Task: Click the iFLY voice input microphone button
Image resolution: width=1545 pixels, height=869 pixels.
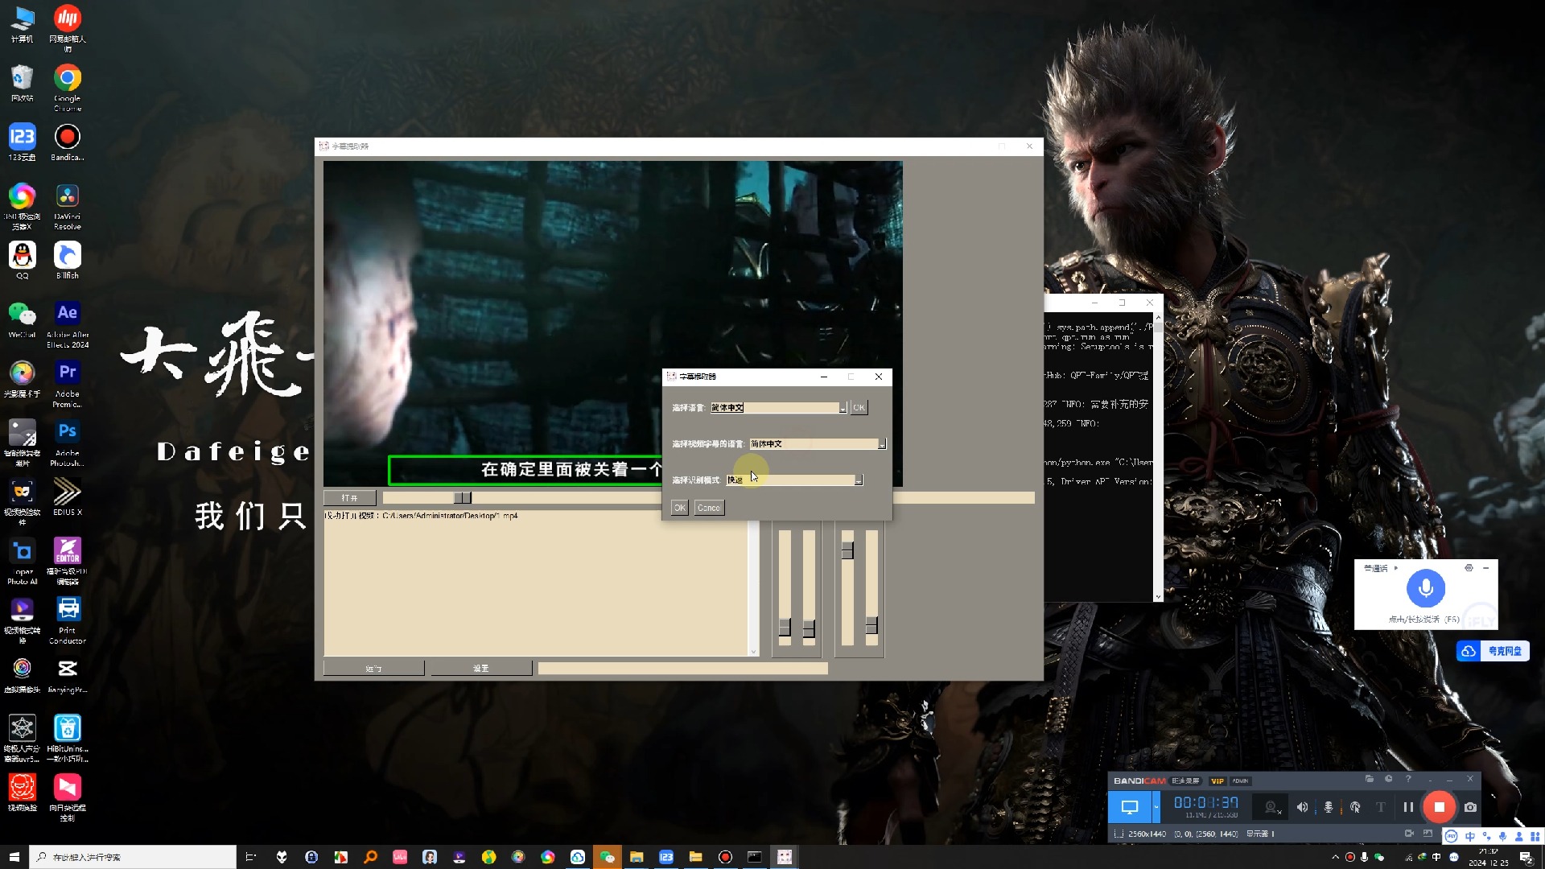Action: click(1425, 588)
